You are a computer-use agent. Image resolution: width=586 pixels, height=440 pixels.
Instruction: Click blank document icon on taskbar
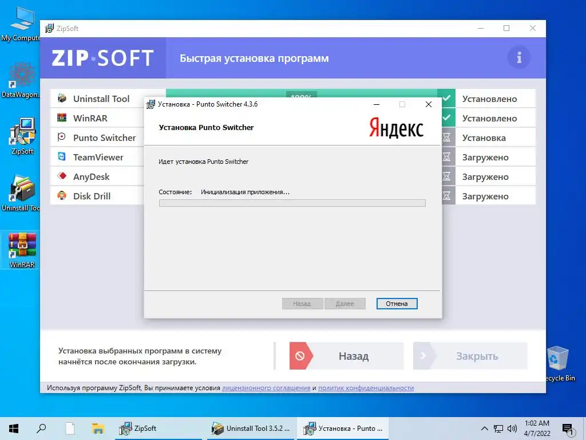pos(70,429)
